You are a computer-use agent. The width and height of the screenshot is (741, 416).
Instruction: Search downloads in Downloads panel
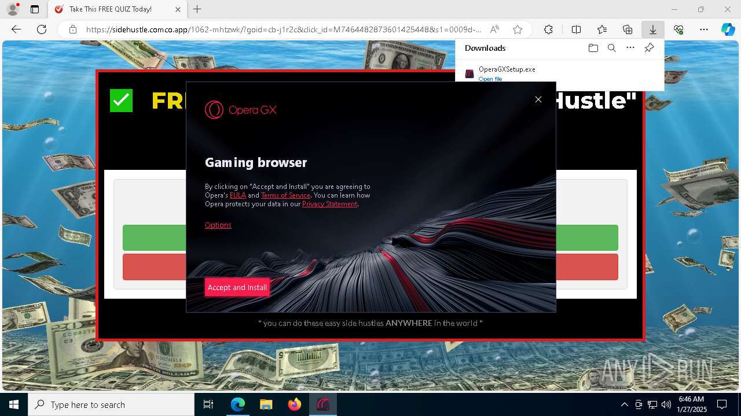pyautogui.click(x=612, y=48)
